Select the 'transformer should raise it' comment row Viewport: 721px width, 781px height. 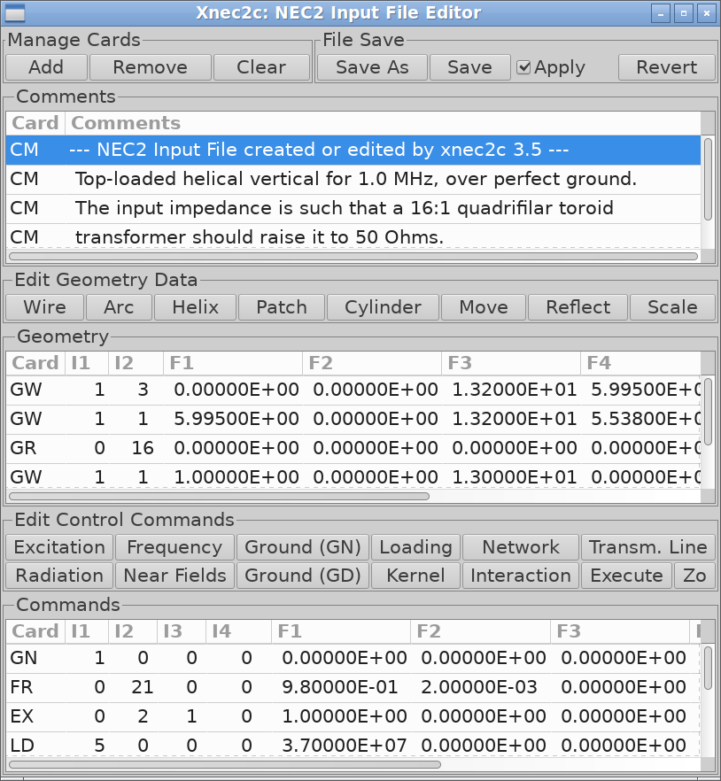click(x=353, y=236)
